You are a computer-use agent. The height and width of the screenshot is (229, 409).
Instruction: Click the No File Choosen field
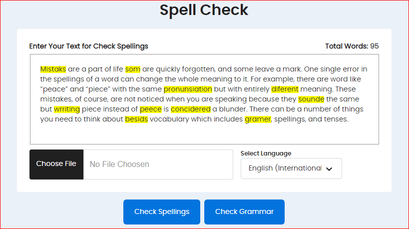pyautogui.click(x=158, y=164)
